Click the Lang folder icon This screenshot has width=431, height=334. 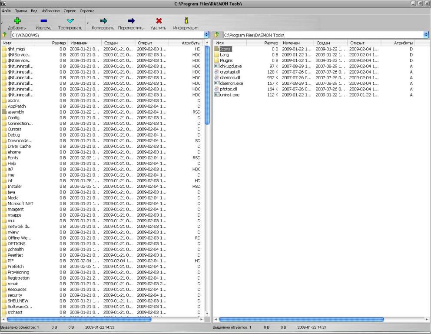pyautogui.click(x=217, y=55)
